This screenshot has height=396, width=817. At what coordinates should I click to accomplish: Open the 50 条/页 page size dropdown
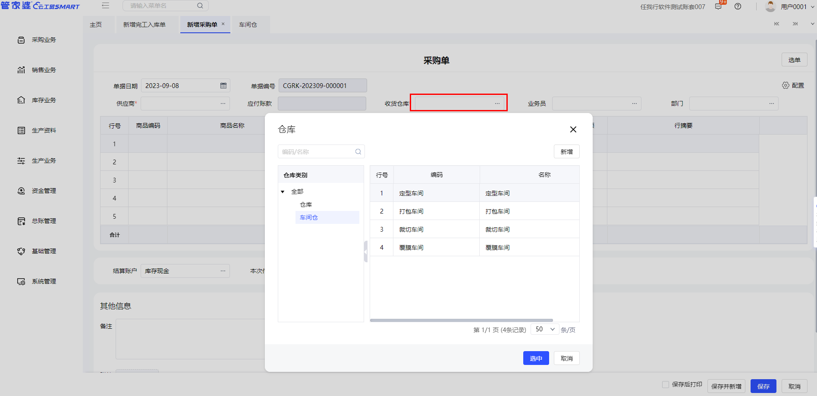coord(545,330)
